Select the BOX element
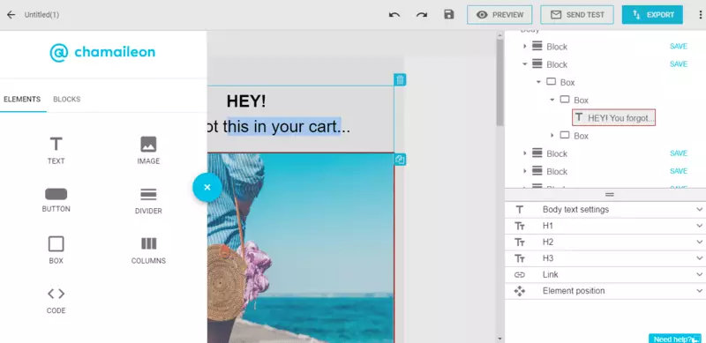The image size is (706, 343). [56, 250]
